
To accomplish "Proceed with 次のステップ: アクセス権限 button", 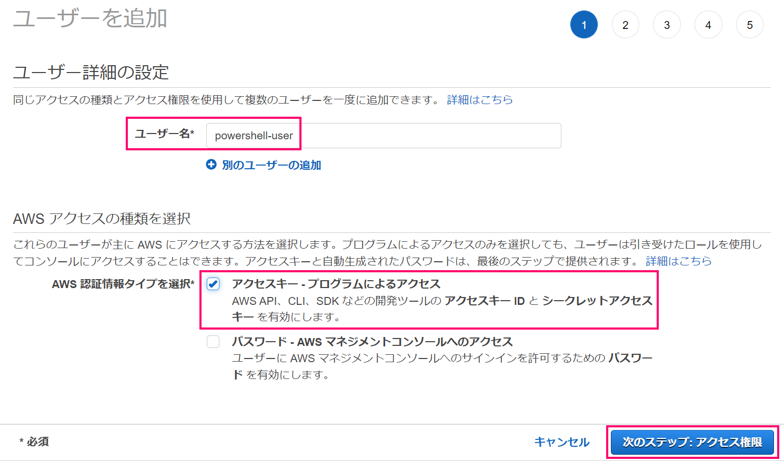I will (692, 442).
